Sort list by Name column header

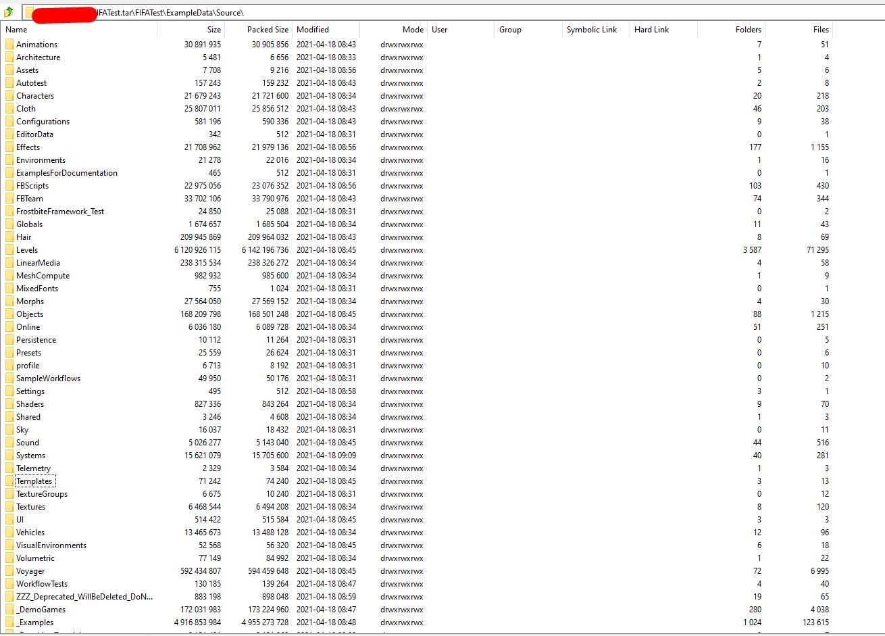tap(79, 30)
